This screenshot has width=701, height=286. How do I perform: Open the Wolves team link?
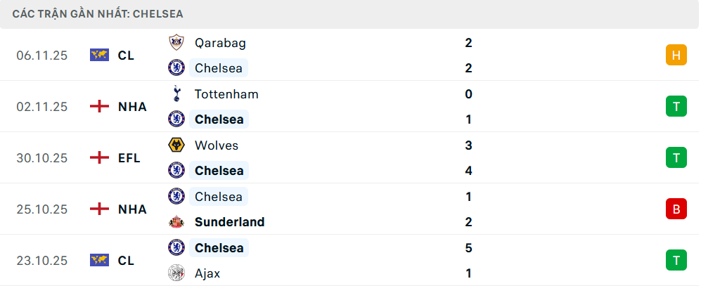pyautogui.click(x=216, y=145)
